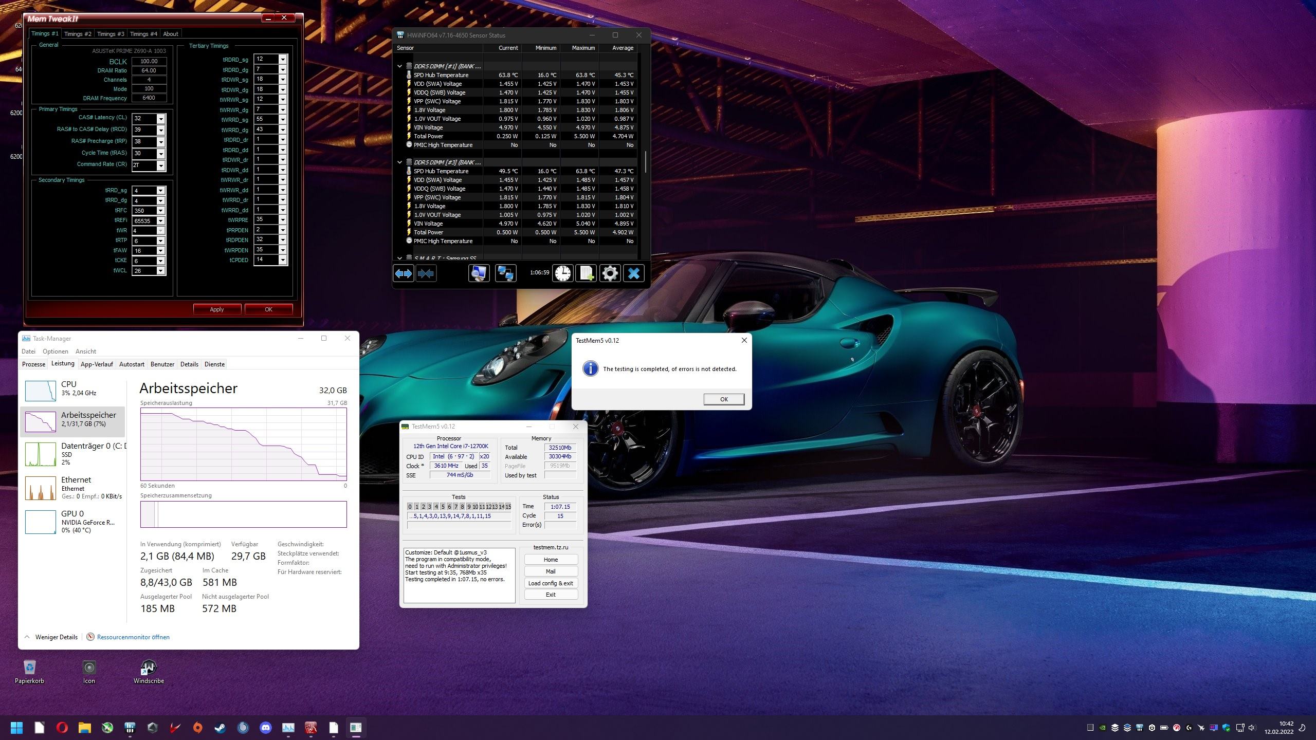Toggle test number 5 box in TestMem5

tap(443, 507)
